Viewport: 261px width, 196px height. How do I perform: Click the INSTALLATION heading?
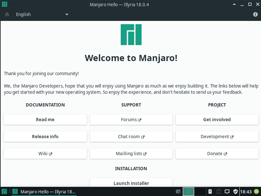131,169
